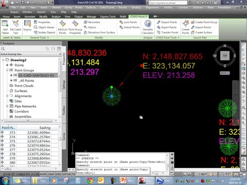
Task: Open Active Drawing View dropdown
Action: coord(60,54)
